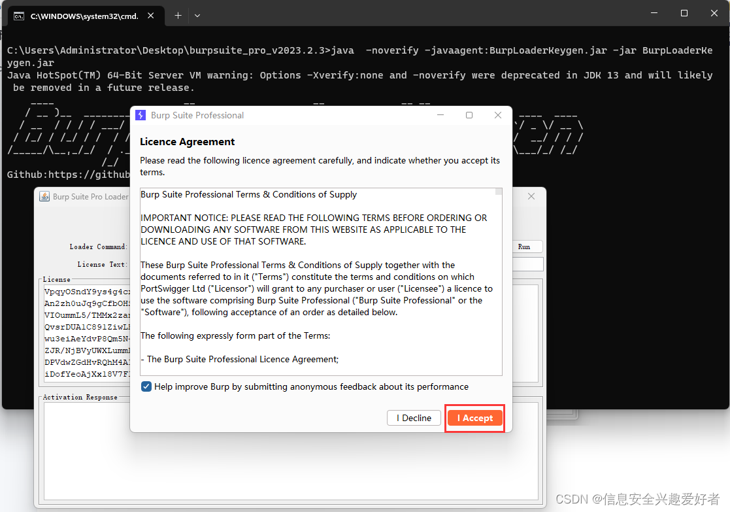Minimize the Burp Suite Professional dialog
The image size is (730, 512).
[440, 115]
